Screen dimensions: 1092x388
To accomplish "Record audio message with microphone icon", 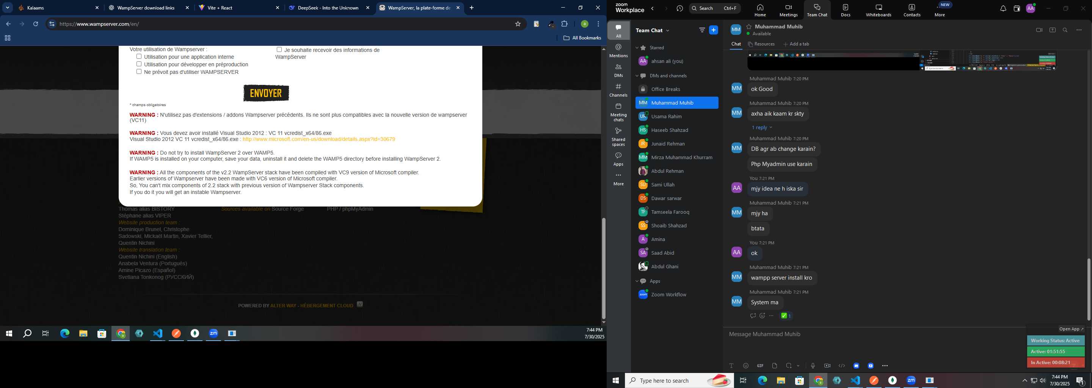I will pyautogui.click(x=813, y=366).
